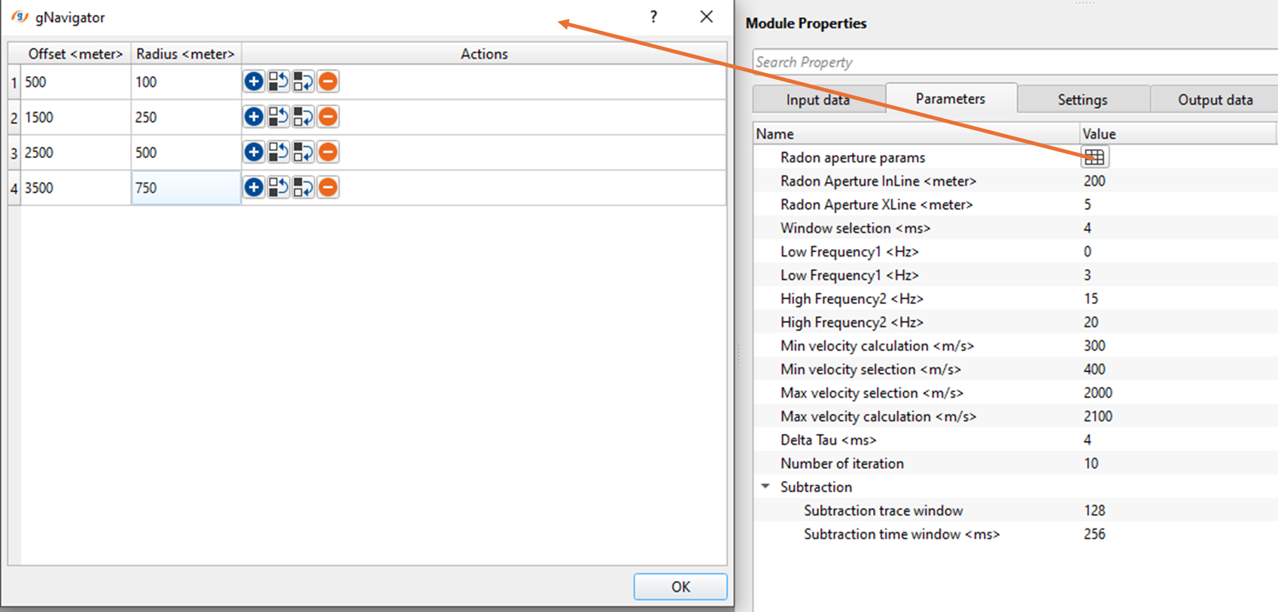The width and height of the screenshot is (1278, 612).
Task: Open the Radon aperture params table editor
Action: pyautogui.click(x=1094, y=157)
